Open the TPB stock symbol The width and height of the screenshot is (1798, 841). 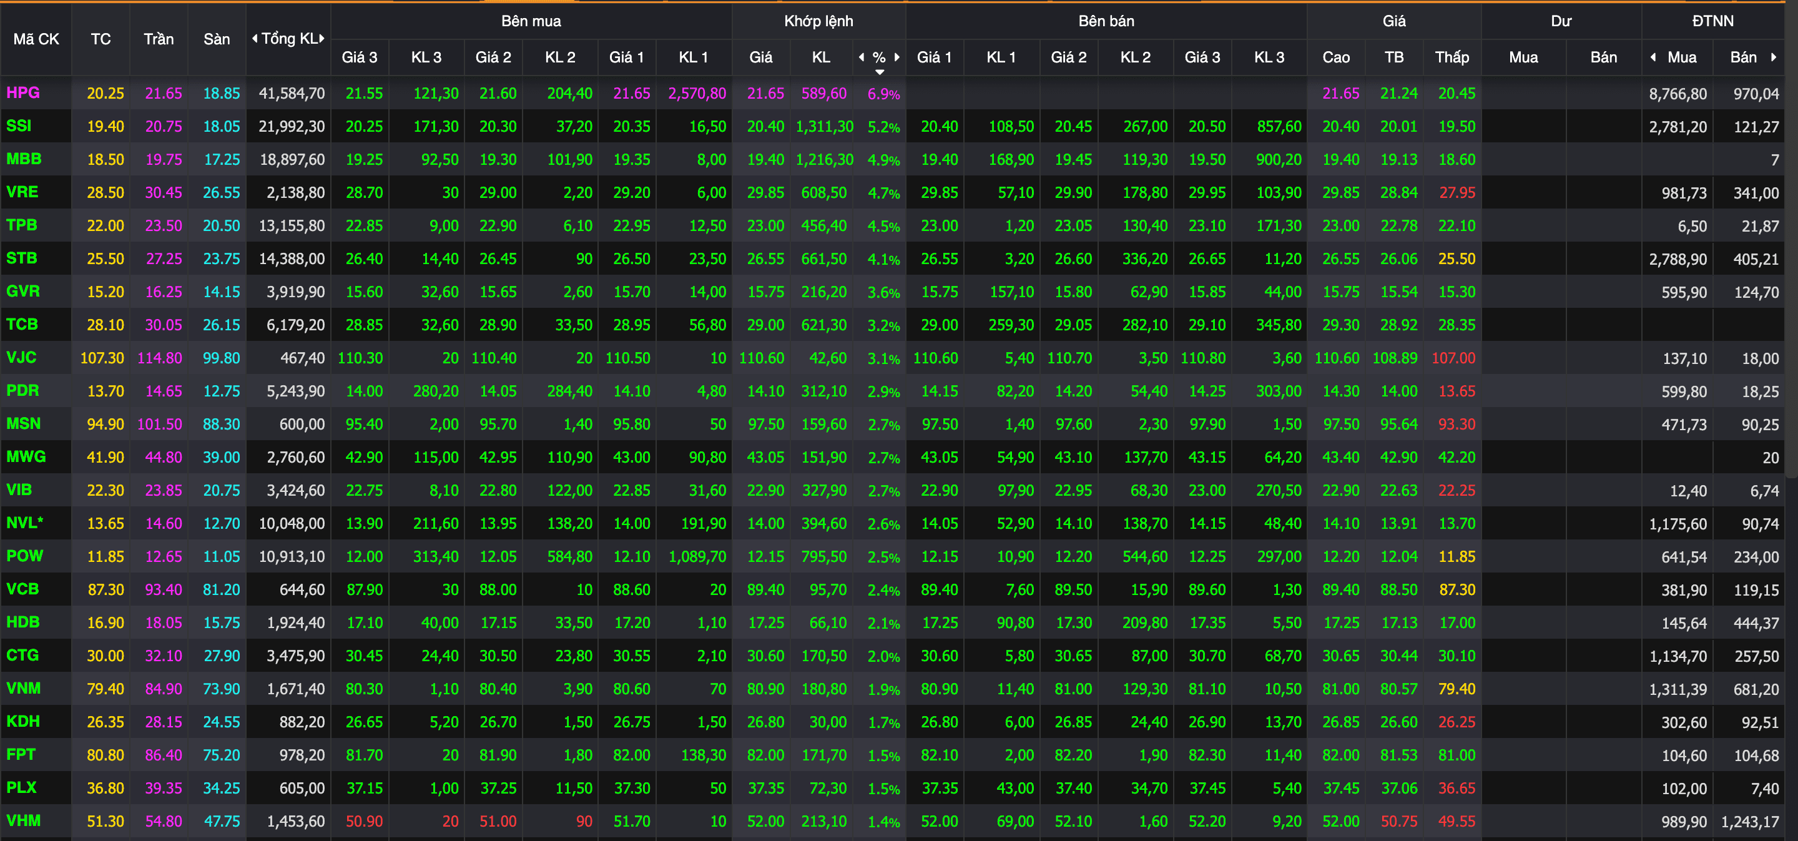coord(22,225)
